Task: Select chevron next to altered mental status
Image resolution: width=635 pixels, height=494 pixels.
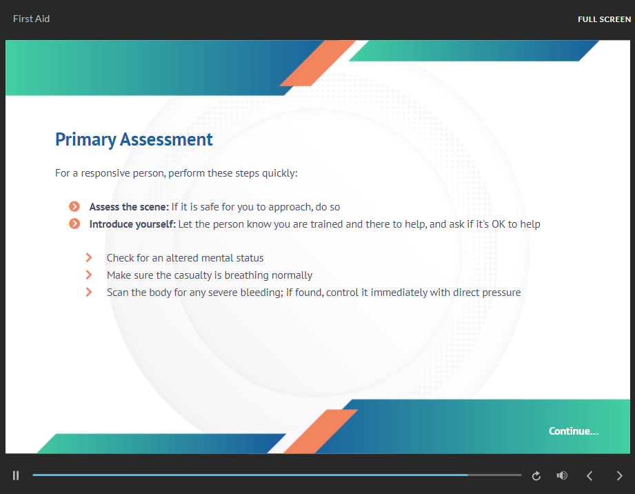Action: [89, 258]
